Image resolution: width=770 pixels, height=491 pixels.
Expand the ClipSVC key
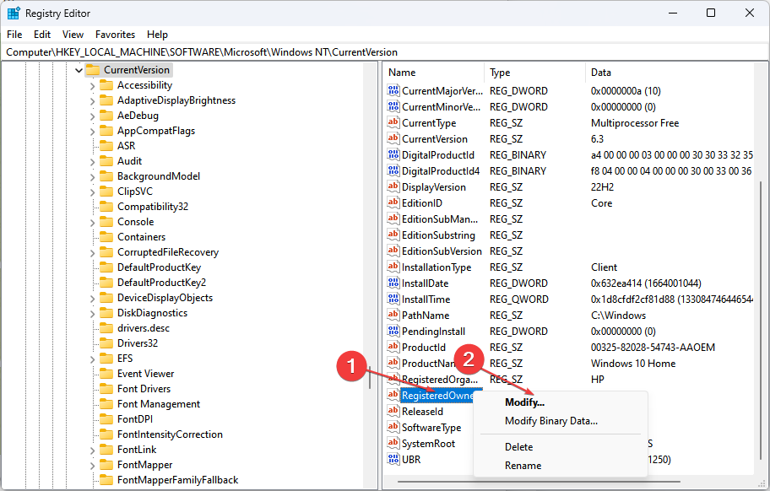click(x=92, y=192)
